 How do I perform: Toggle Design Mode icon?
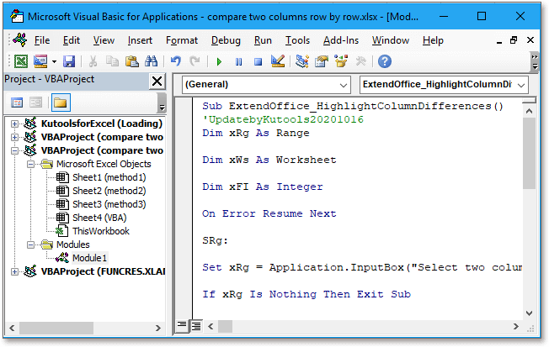[278, 61]
